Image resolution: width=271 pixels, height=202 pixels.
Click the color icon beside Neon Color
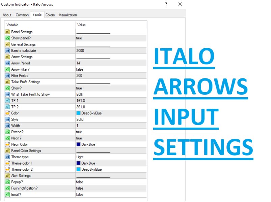[x=7, y=144]
